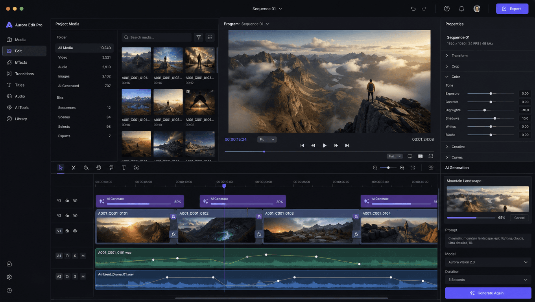Select the Hand pan tool
This screenshot has height=302, width=535.
point(99,168)
